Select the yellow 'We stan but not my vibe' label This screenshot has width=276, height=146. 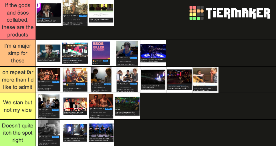pyautogui.click(x=18, y=106)
